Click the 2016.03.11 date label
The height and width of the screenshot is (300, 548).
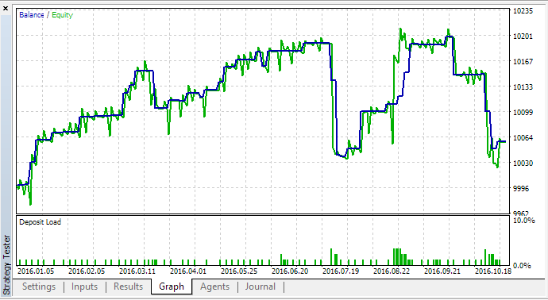137,271
